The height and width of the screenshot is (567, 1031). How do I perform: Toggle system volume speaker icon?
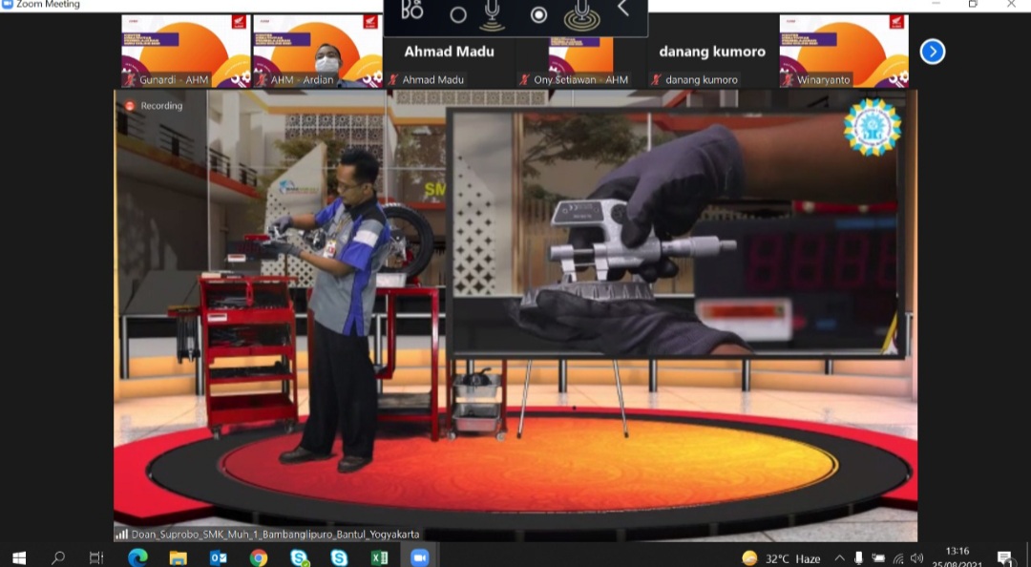[917, 558]
